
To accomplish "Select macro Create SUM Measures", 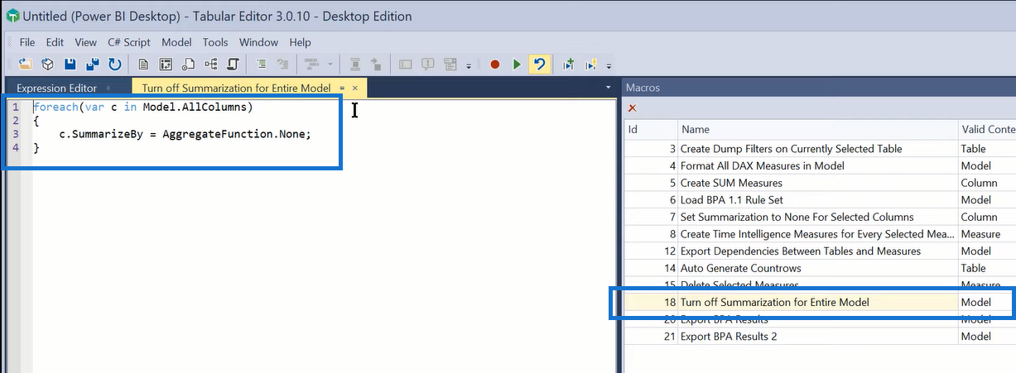I will 820,183.
